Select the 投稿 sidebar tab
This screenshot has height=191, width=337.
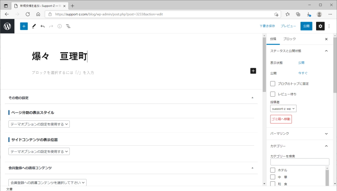click(273, 39)
